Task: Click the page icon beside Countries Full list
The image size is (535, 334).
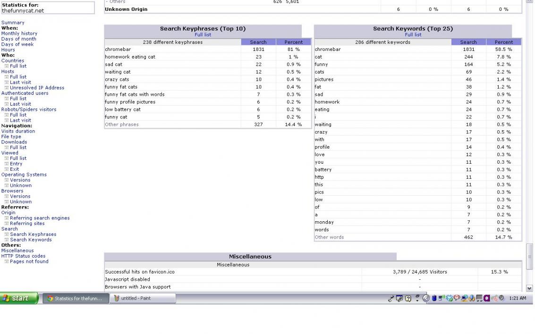Action: coord(7,66)
